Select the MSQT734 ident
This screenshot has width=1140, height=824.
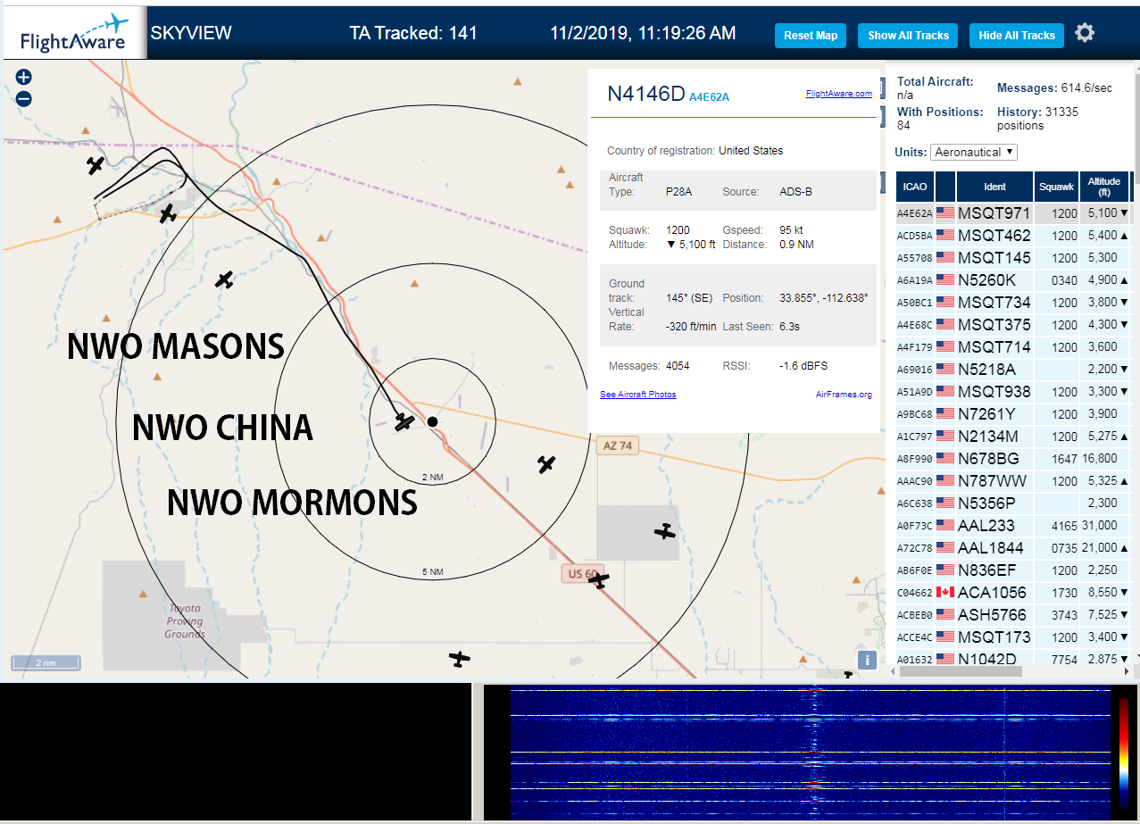coord(994,303)
